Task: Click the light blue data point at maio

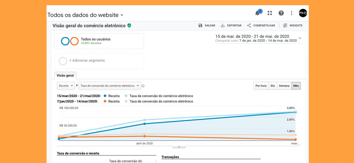Action: [296, 112]
